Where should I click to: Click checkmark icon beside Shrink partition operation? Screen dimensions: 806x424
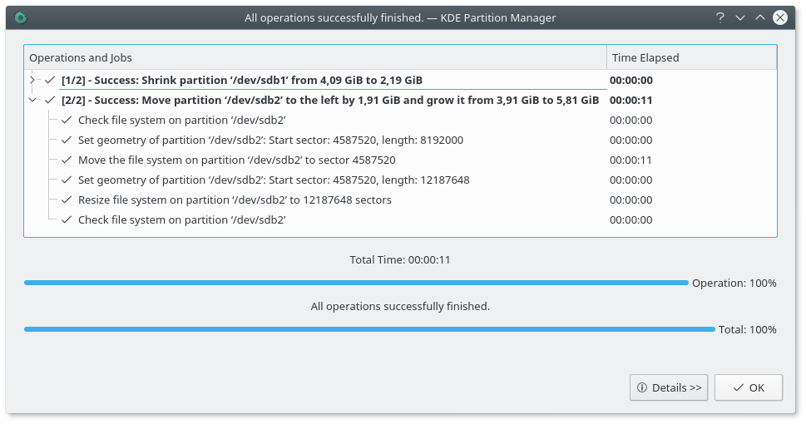click(x=50, y=81)
